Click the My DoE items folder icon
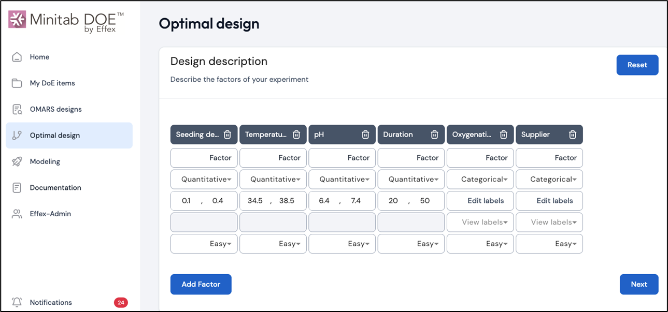This screenshot has height=312, width=668. coord(17,83)
